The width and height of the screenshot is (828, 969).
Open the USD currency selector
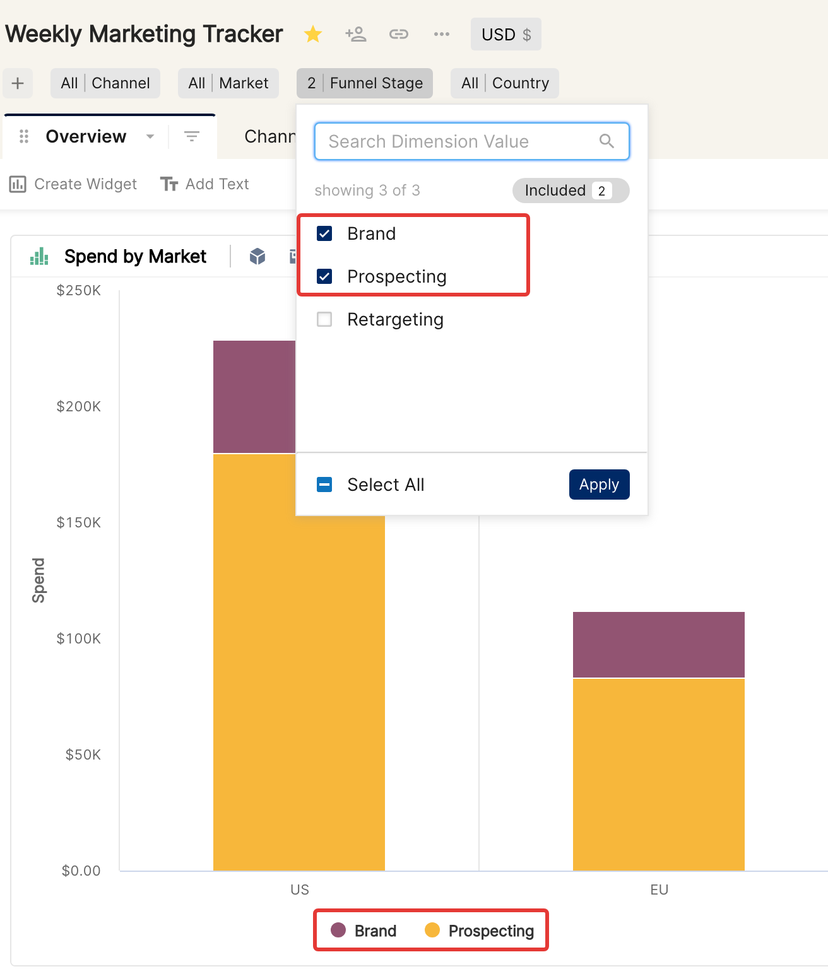[506, 34]
